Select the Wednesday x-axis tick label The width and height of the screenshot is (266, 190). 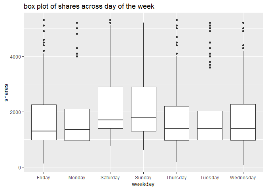point(243,178)
